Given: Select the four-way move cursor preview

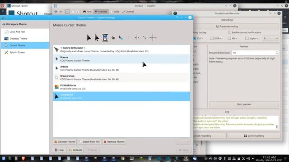Looking at the screenshot, I should pos(136,38).
